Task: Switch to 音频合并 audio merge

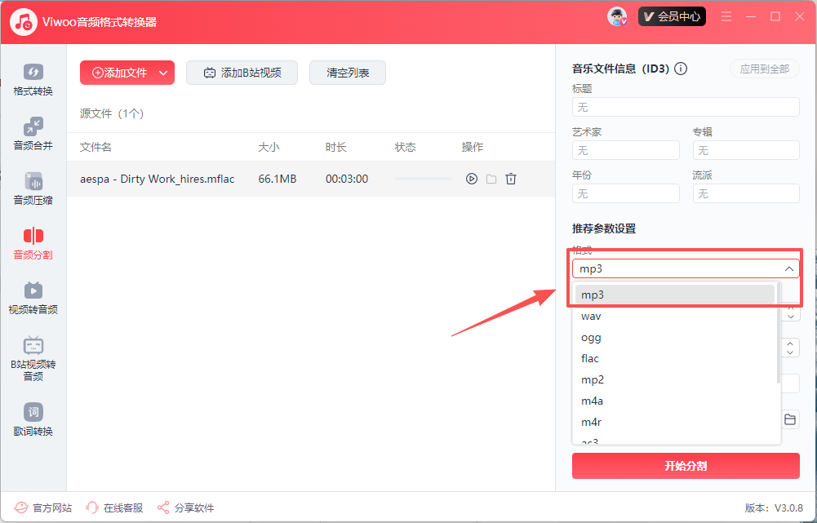Action: coord(33,135)
